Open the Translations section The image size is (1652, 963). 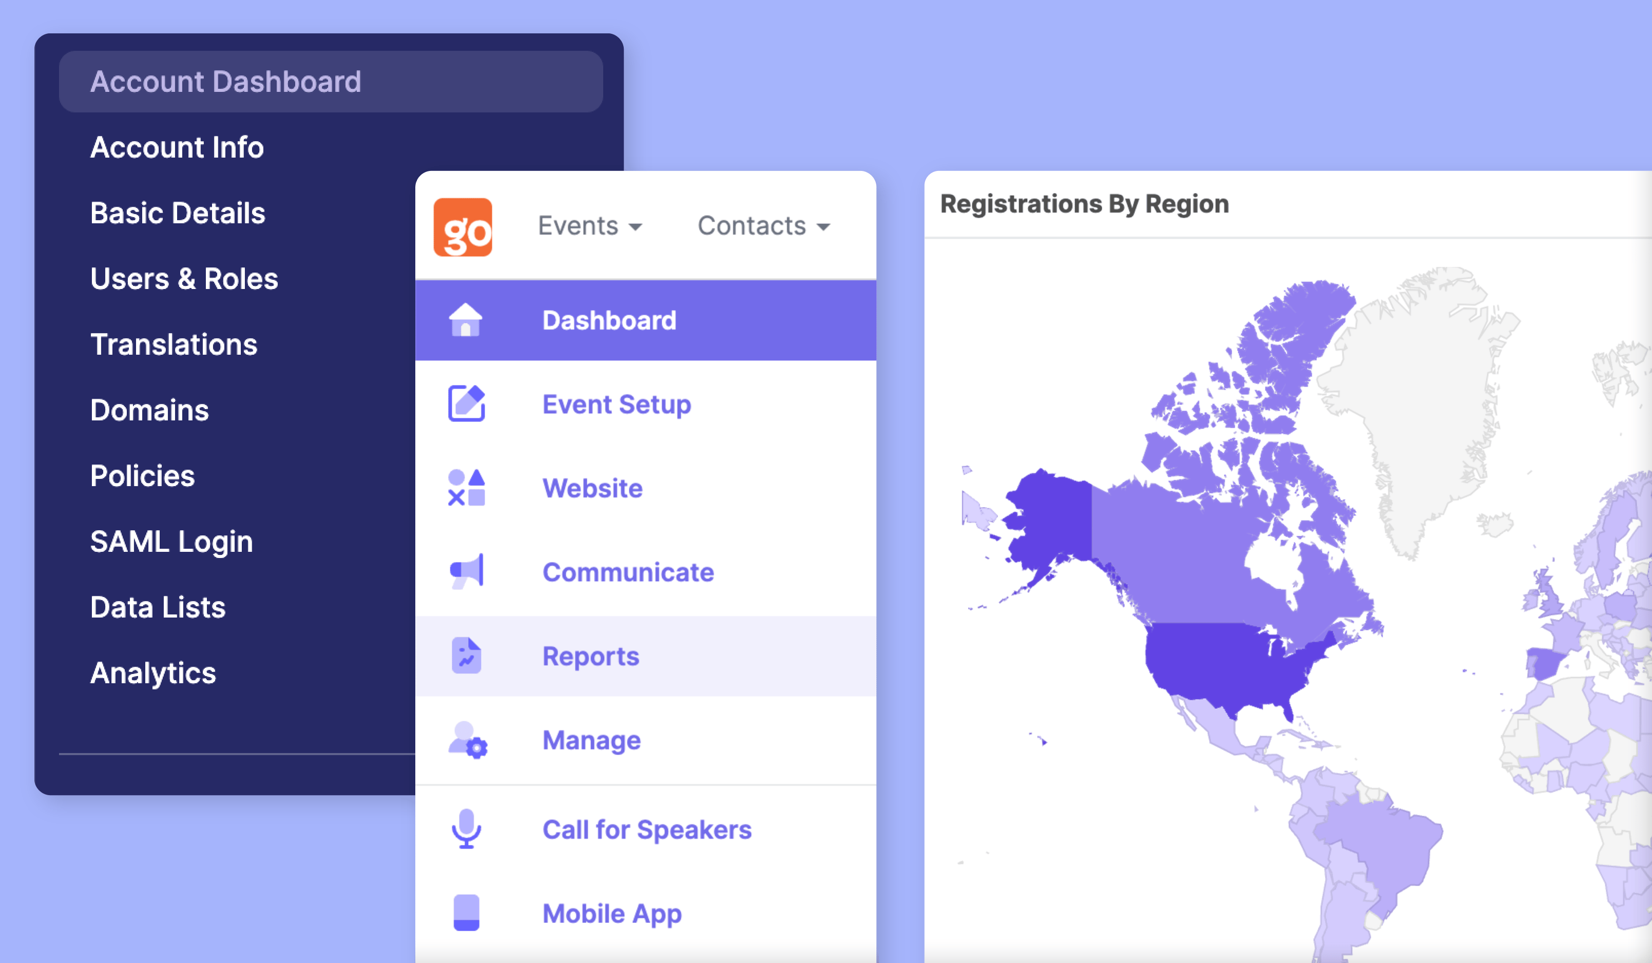pyautogui.click(x=174, y=344)
